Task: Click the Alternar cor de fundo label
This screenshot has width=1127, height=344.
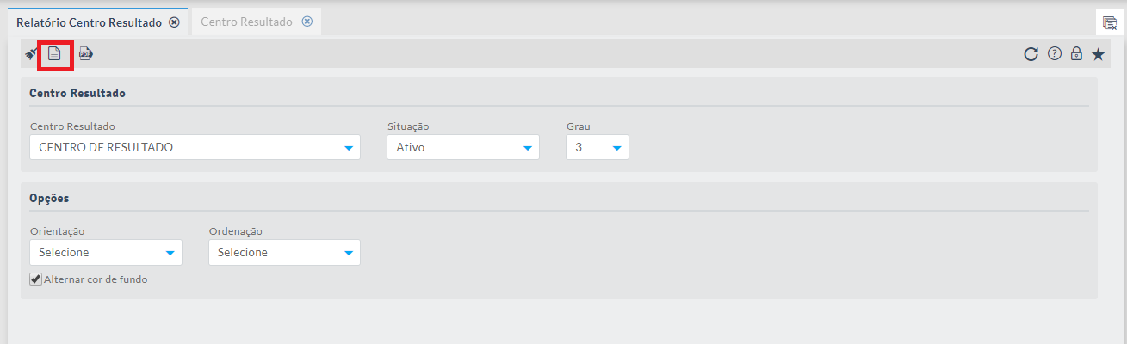Action: (96, 279)
